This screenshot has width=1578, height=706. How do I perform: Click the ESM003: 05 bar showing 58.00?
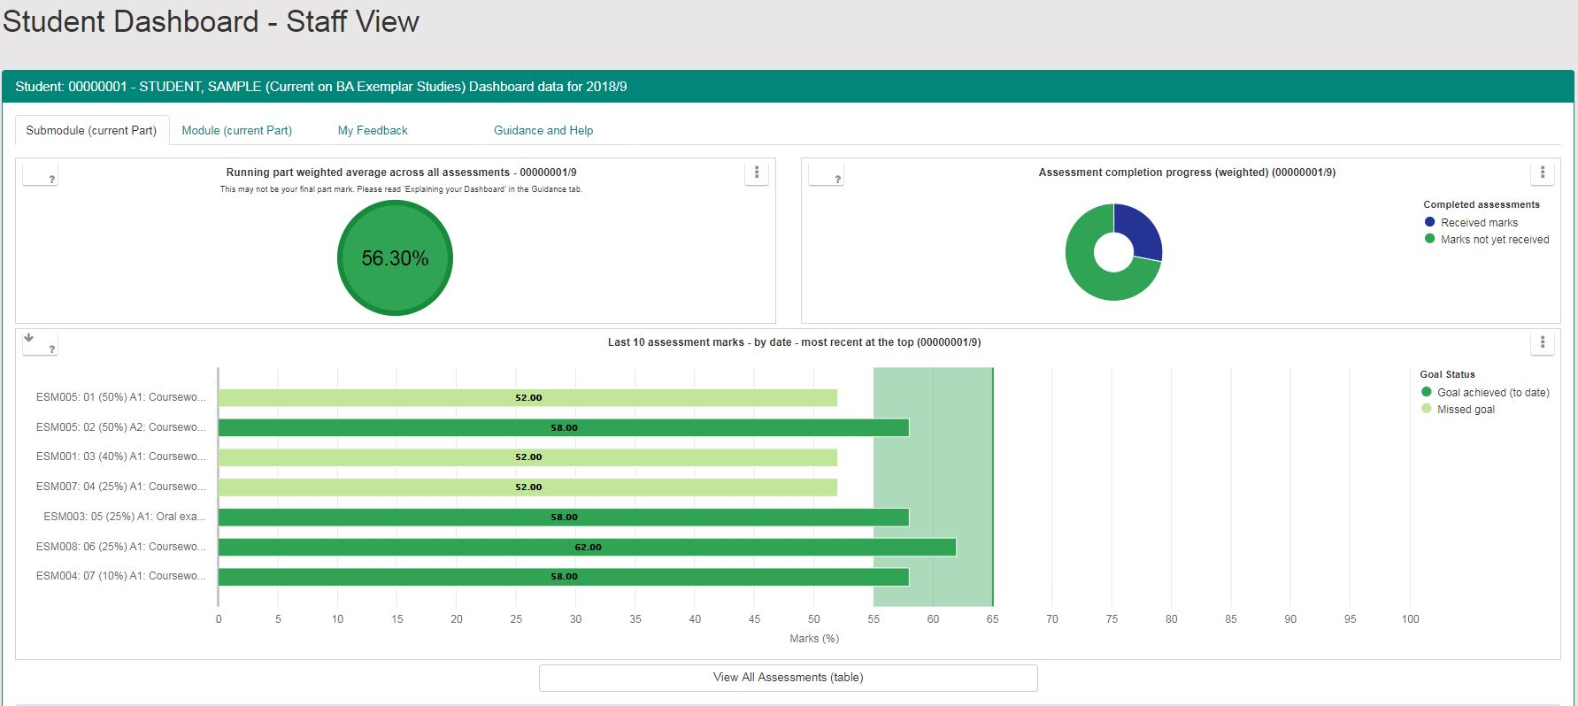tap(564, 518)
